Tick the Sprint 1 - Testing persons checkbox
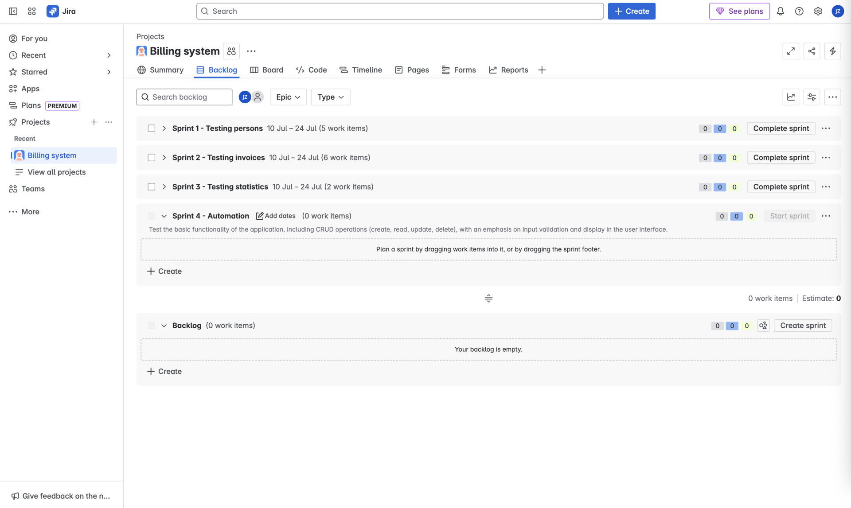The image size is (851, 508). point(152,128)
